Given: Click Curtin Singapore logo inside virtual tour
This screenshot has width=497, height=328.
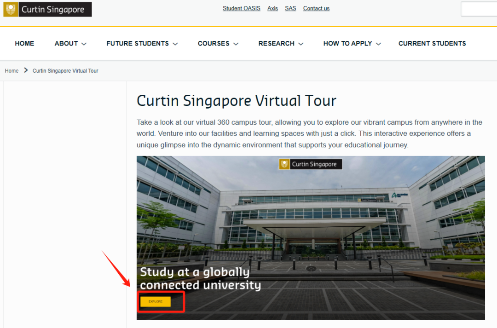Looking at the screenshot, I should click(x=310, y=164).
